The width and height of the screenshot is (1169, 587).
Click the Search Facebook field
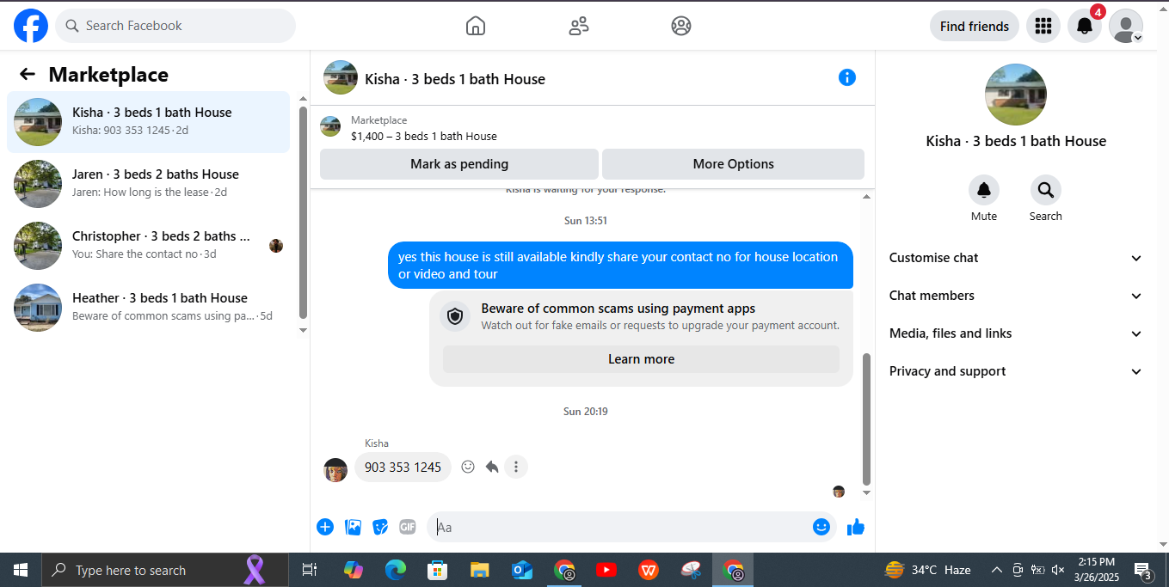(175, 26)
